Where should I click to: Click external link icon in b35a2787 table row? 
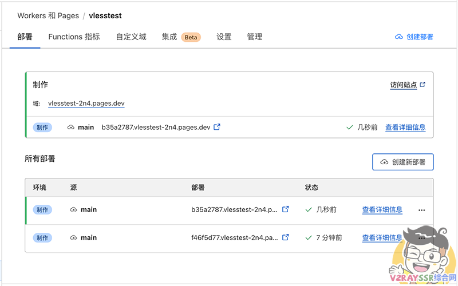[x=286, y=209]
